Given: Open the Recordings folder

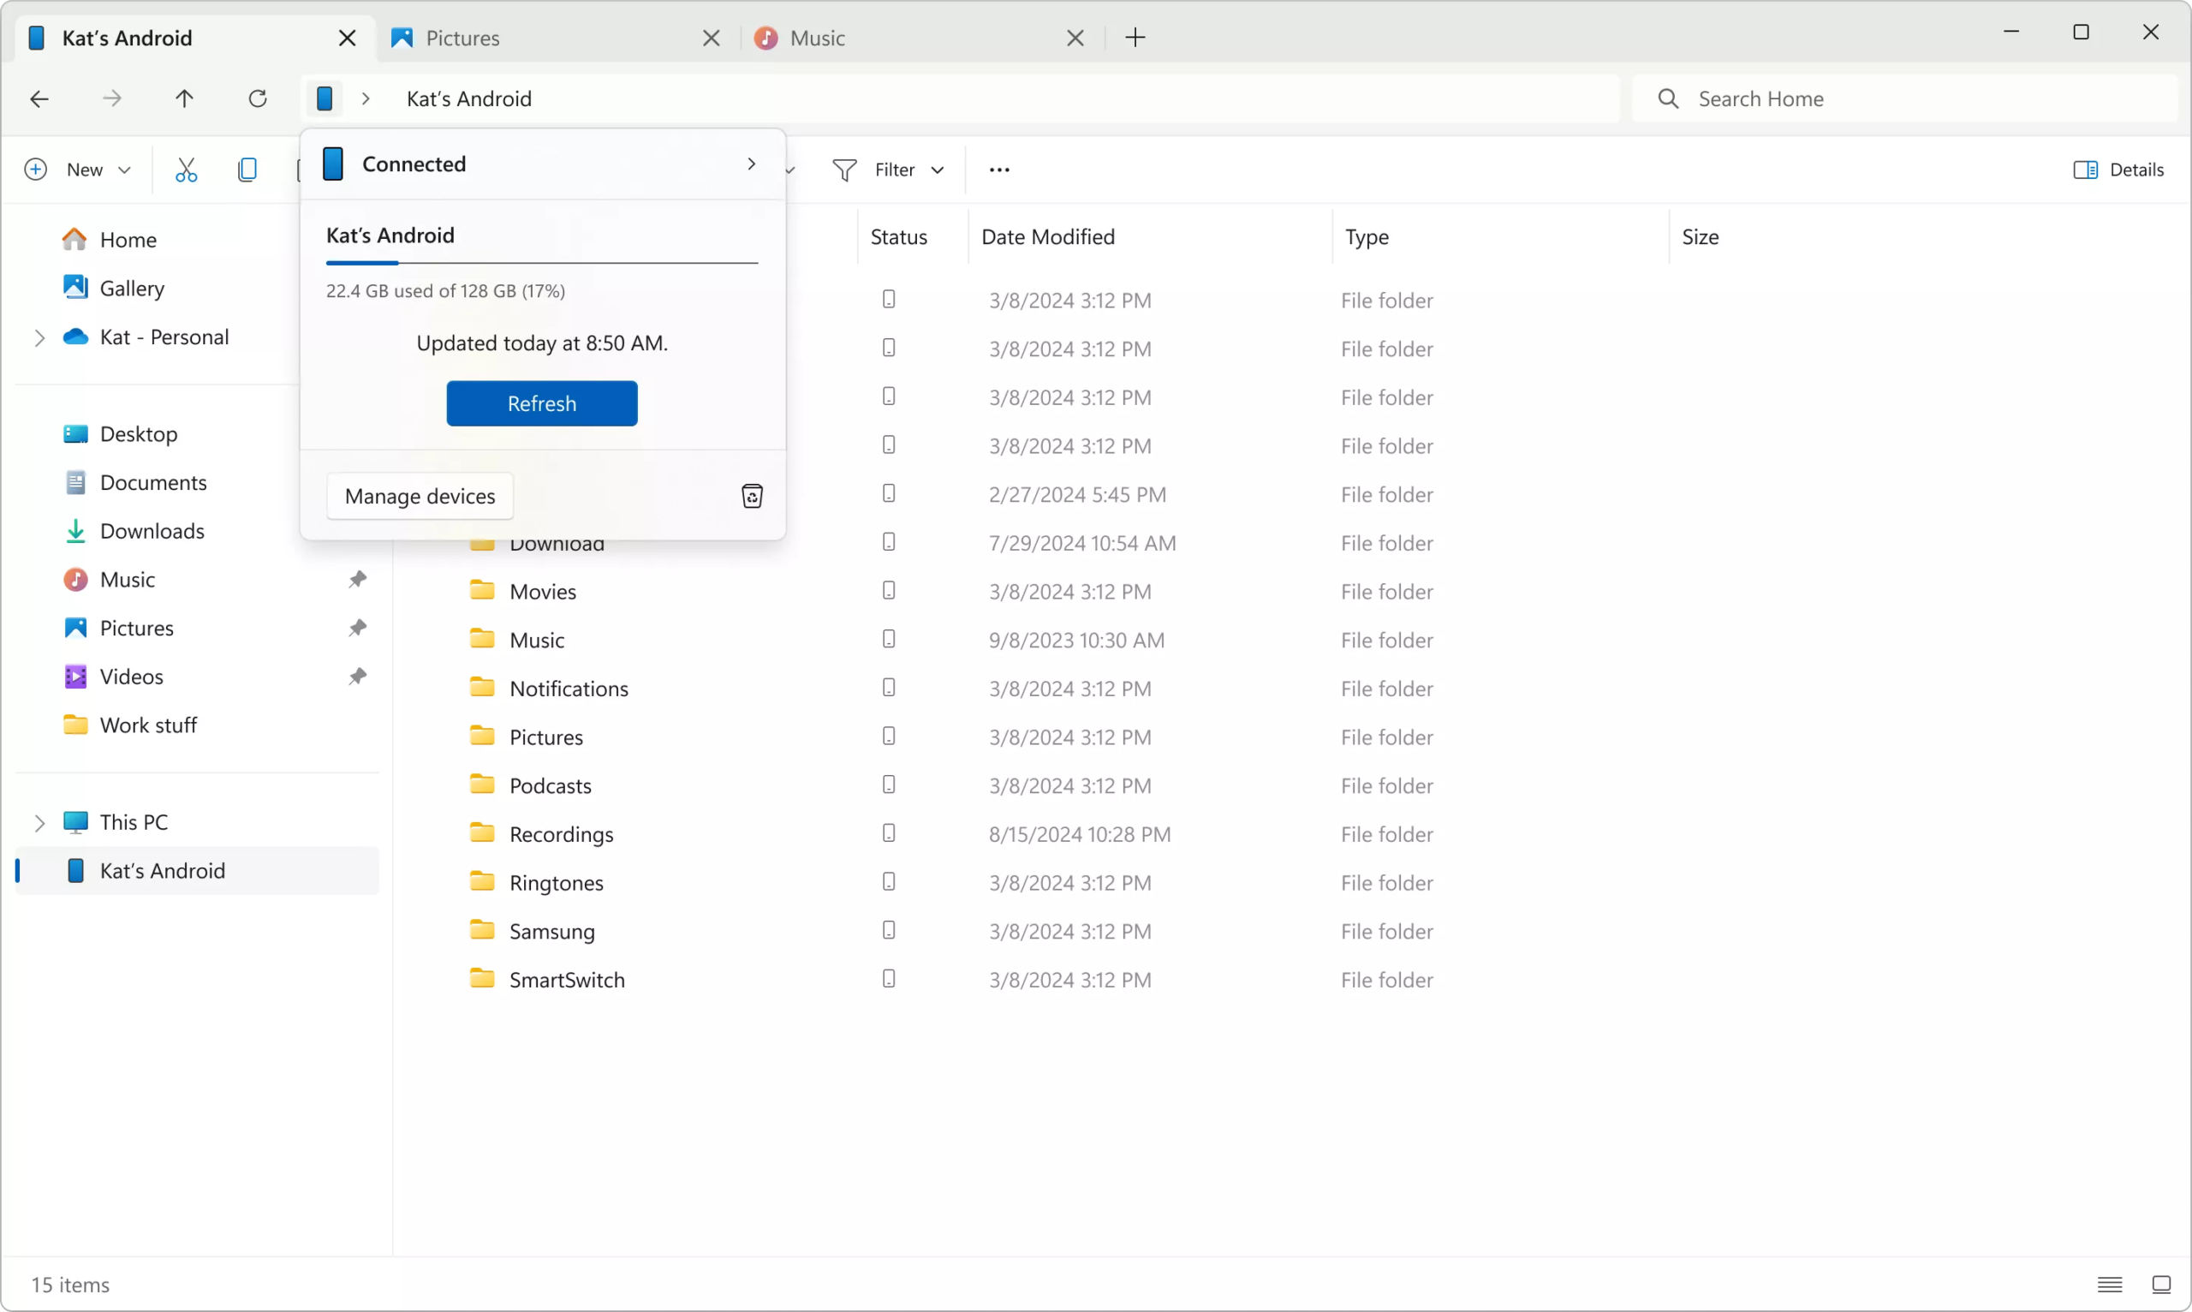Looking at the screenshot, I should [x=561, y=832].
